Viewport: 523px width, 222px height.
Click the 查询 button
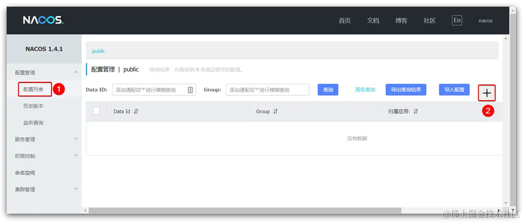point(328,90)
